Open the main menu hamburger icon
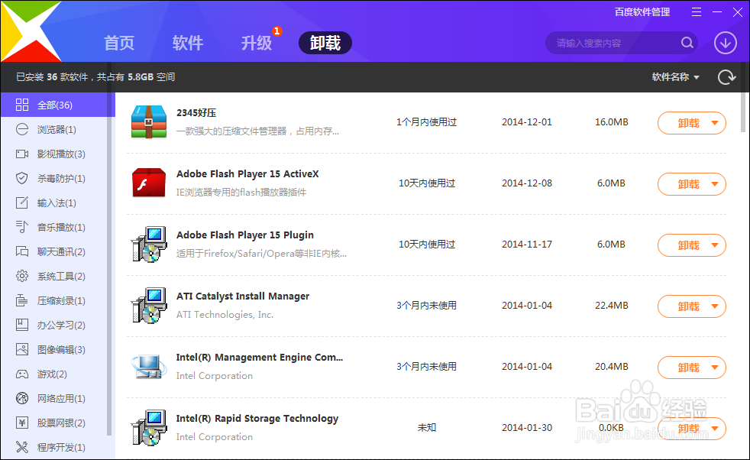 tap(697, 12)
